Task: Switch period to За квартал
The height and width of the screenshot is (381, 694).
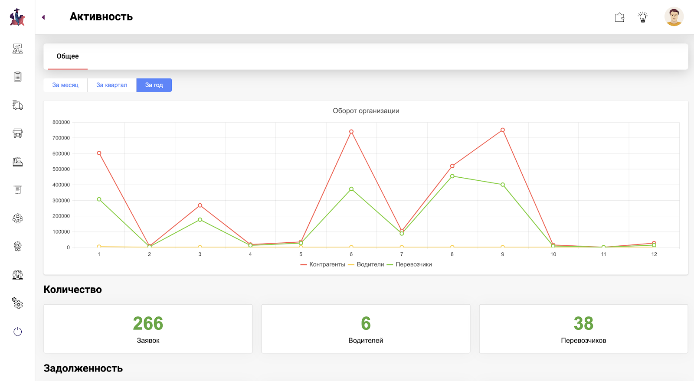Action: pyautogui.click(x=112, y=85)
